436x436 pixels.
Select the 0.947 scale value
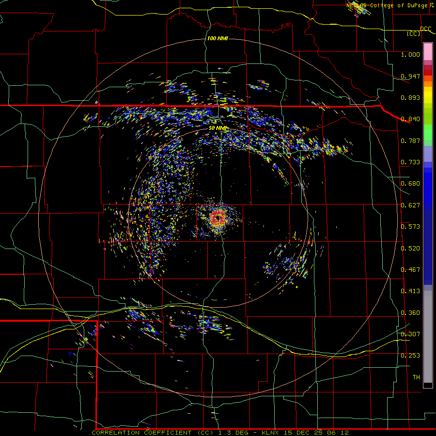pos(410,76)
